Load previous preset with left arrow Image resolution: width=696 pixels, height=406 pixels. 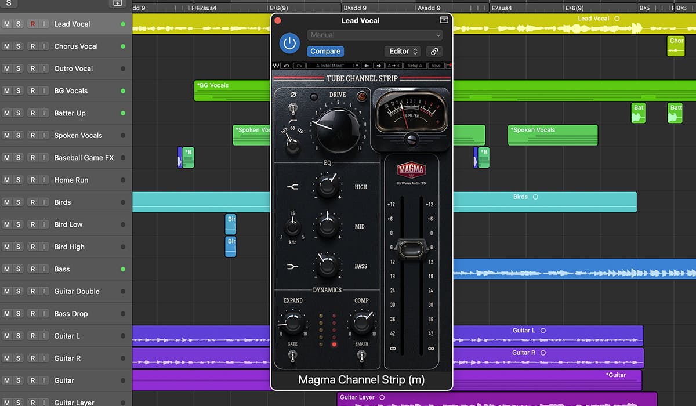(x=367, y=66)
